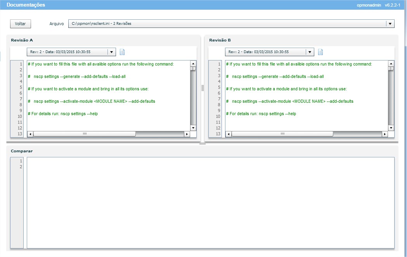Click the horizontal splitter above Comparar
The image size is (407, 257).
click(x=202, y=143)
